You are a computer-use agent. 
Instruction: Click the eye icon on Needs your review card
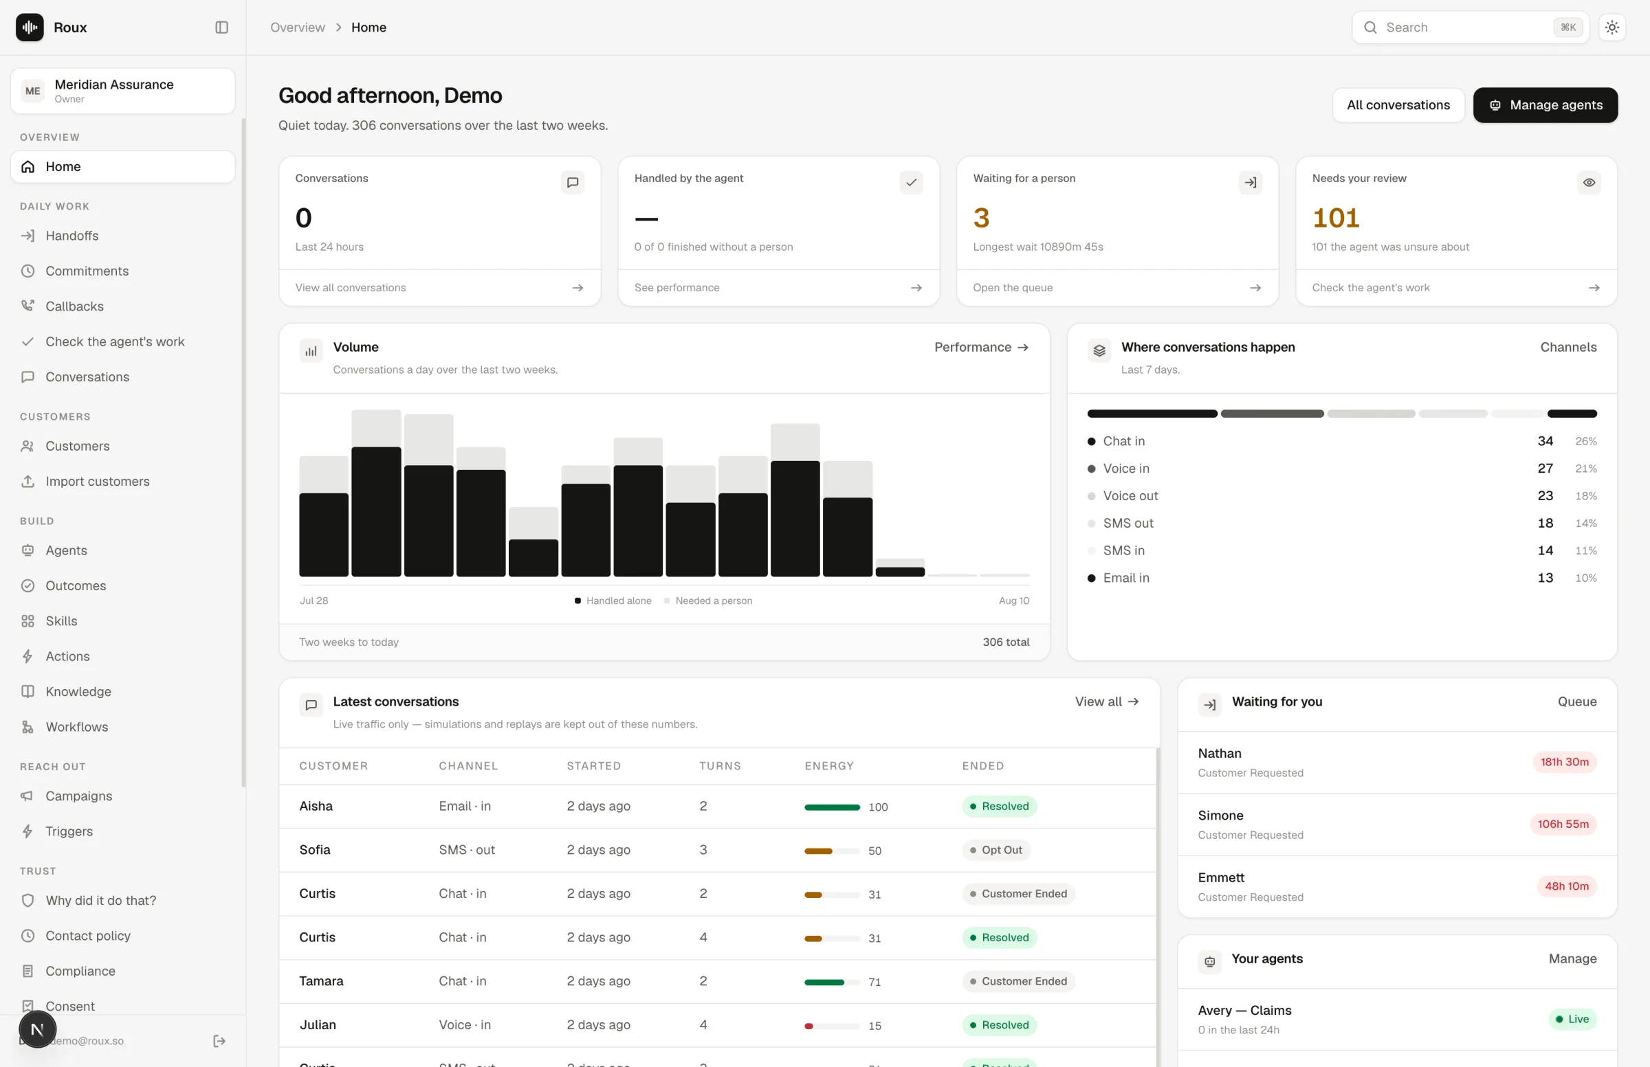(x=1589, y=183)
